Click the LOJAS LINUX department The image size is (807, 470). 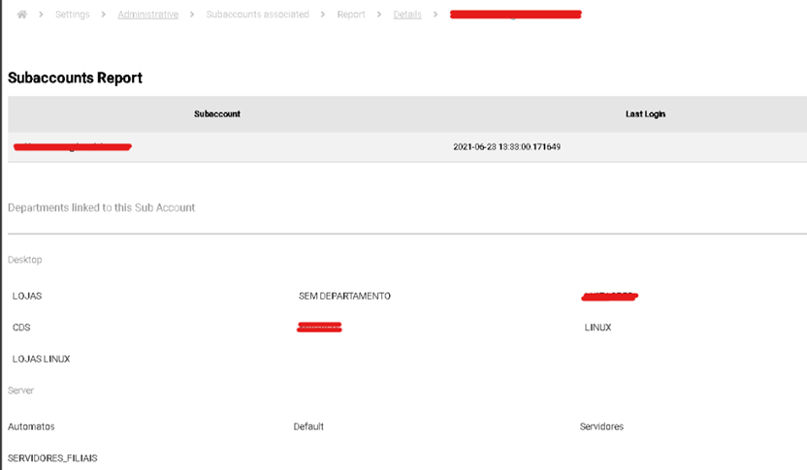point(41,360)
